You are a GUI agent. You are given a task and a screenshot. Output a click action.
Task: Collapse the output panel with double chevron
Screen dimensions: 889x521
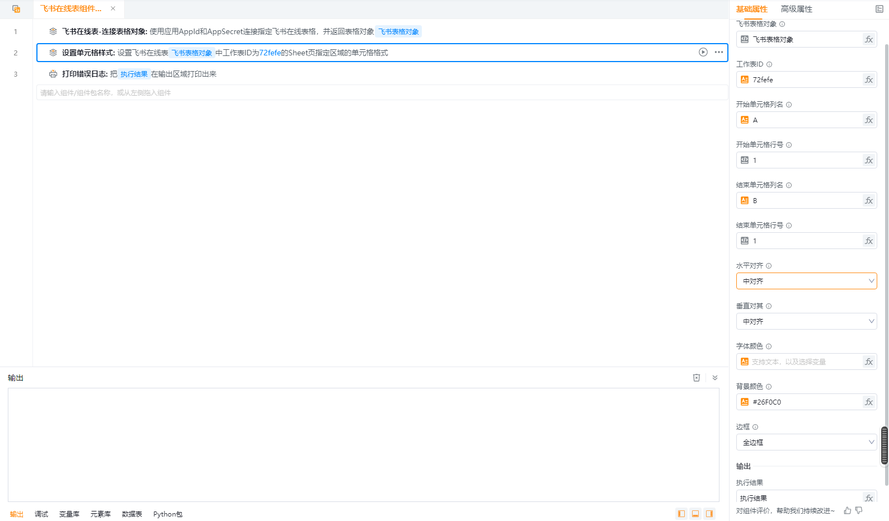pyautogui.click(x=715, y=378)
